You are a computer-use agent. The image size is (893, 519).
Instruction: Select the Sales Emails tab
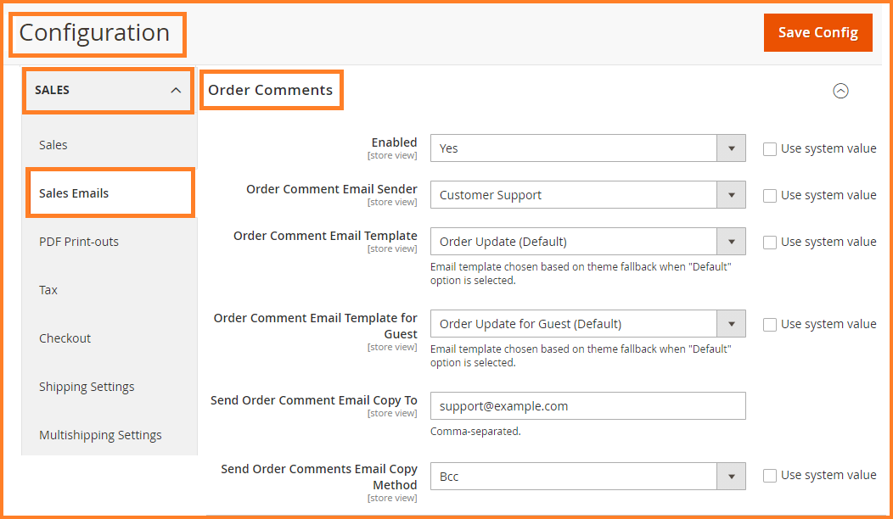[74, 193]
